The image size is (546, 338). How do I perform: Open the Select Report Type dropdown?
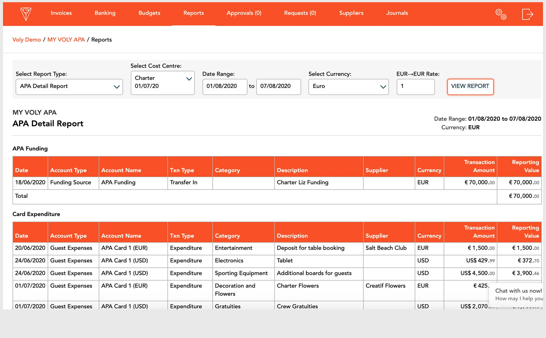click(x=69, y=86)
